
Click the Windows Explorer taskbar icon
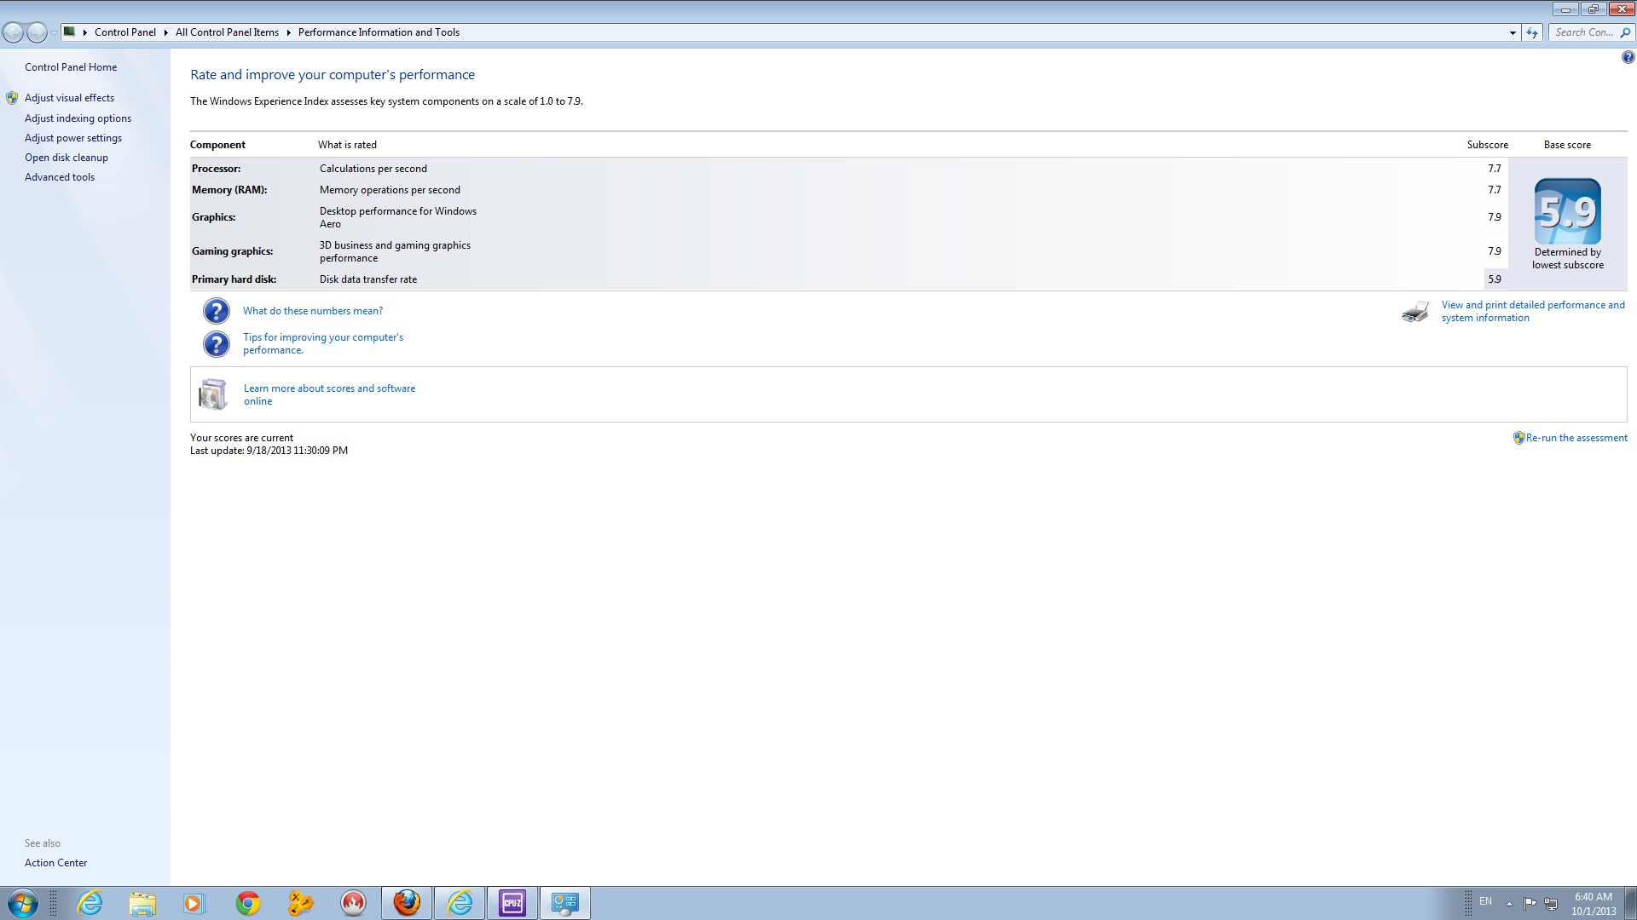click(141, 902)
